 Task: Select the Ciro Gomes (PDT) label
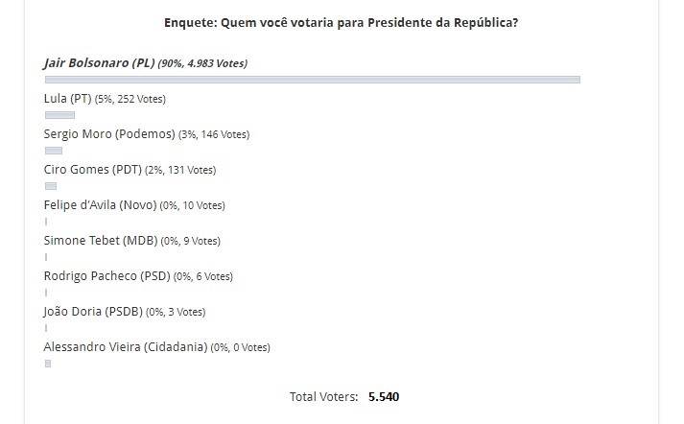pyautogui.click(x=93, y=170)
